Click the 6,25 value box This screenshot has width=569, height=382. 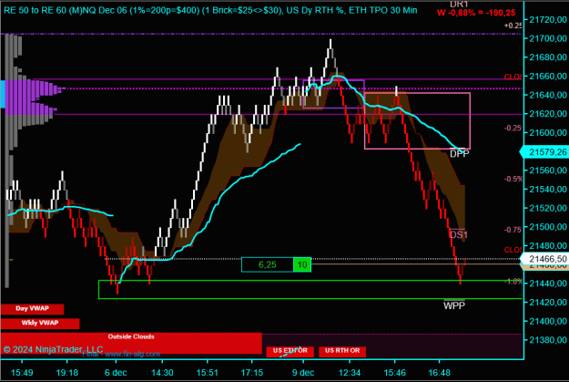tap(268, 264)
